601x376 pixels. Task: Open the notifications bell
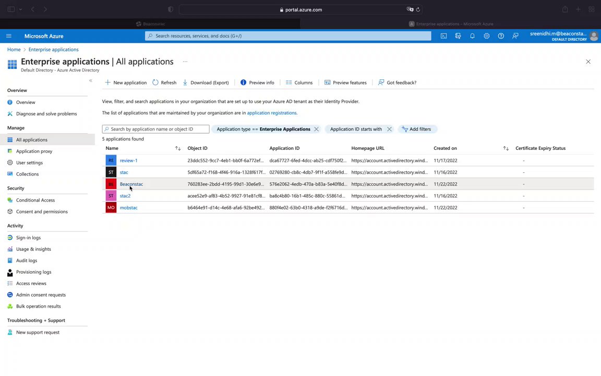pos(472,36)
